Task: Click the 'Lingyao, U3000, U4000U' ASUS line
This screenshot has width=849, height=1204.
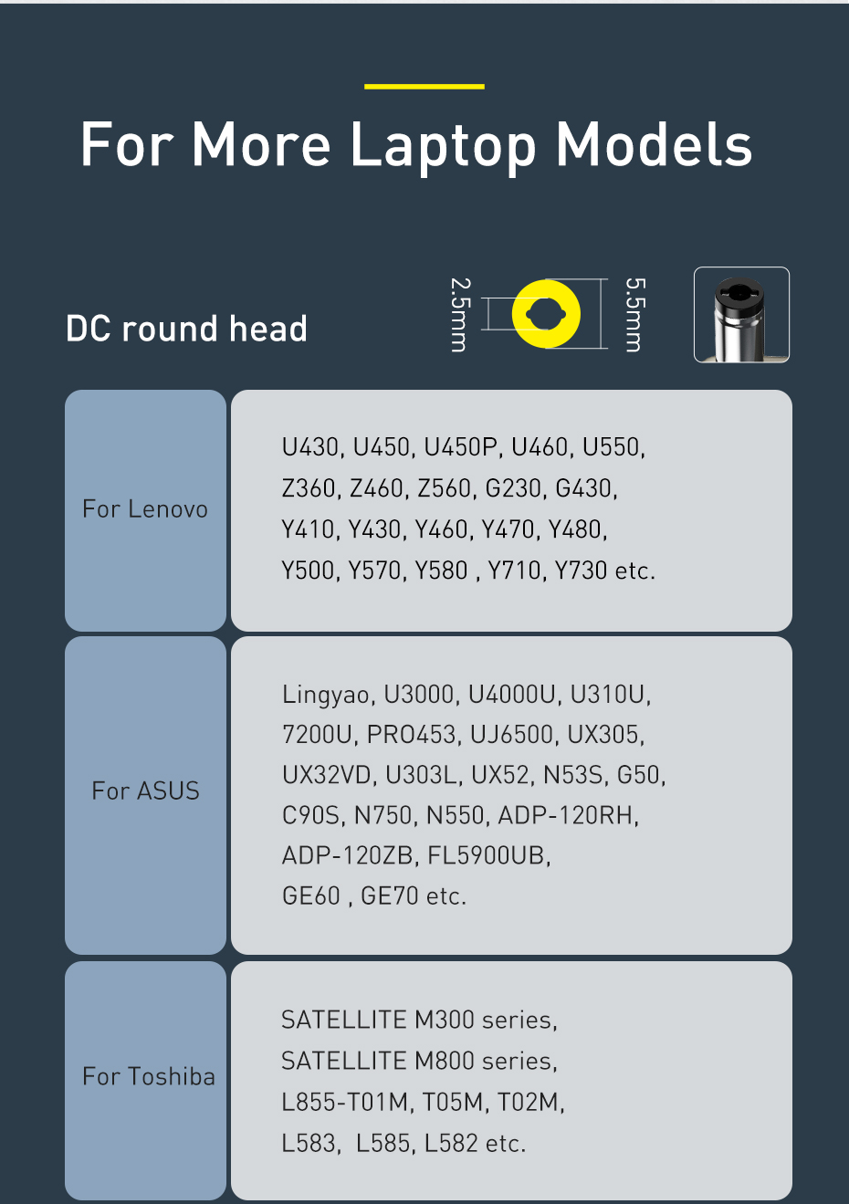Action: [466, 696]
